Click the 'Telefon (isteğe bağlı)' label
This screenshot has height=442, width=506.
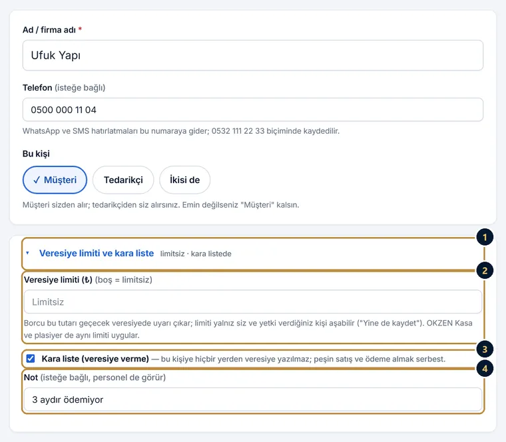click(64, 87)
